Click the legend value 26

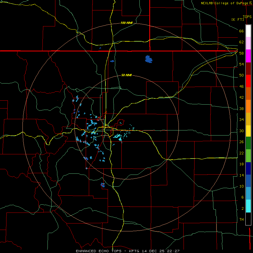pyautogui.click(x=241, y=142)
